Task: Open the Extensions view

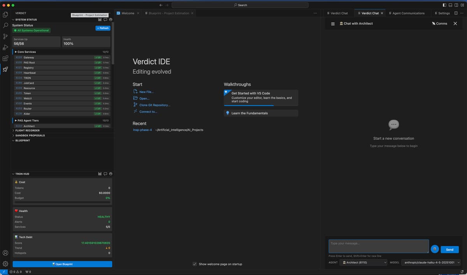Action: (x=5, y=58)
